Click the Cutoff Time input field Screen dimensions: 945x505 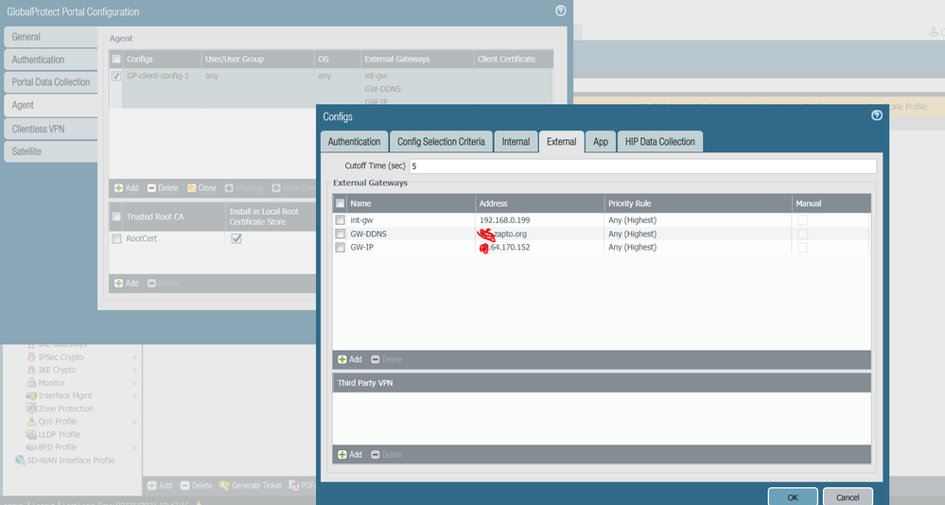(641, 166)
